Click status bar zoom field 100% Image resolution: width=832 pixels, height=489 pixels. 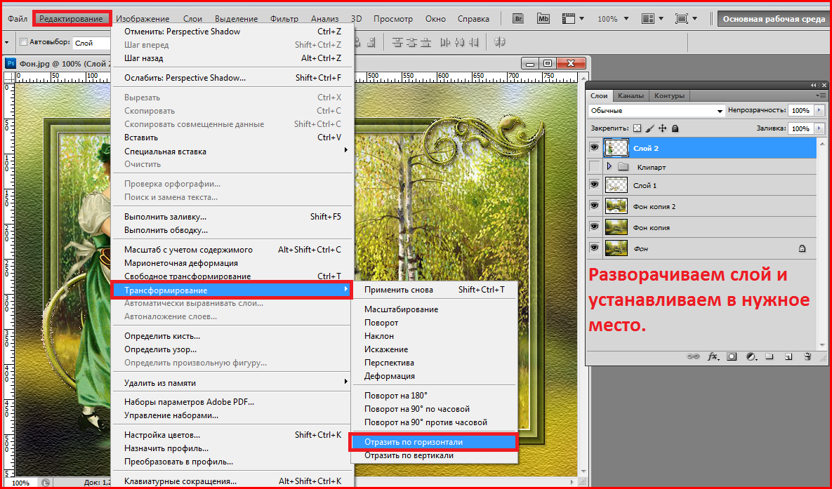[x=20, y=483]
